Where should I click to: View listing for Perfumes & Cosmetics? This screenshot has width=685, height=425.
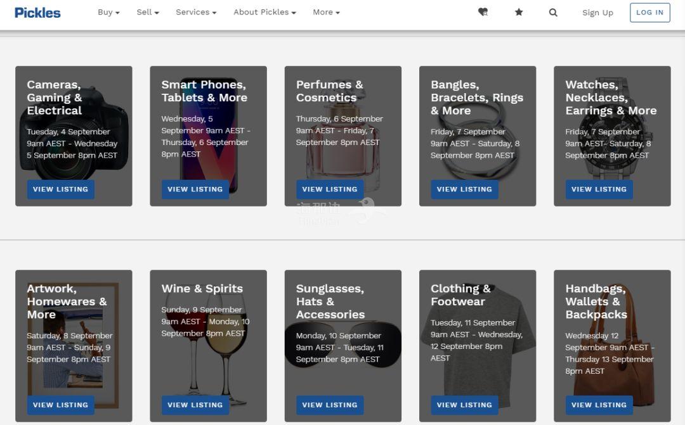pos(330,189)
